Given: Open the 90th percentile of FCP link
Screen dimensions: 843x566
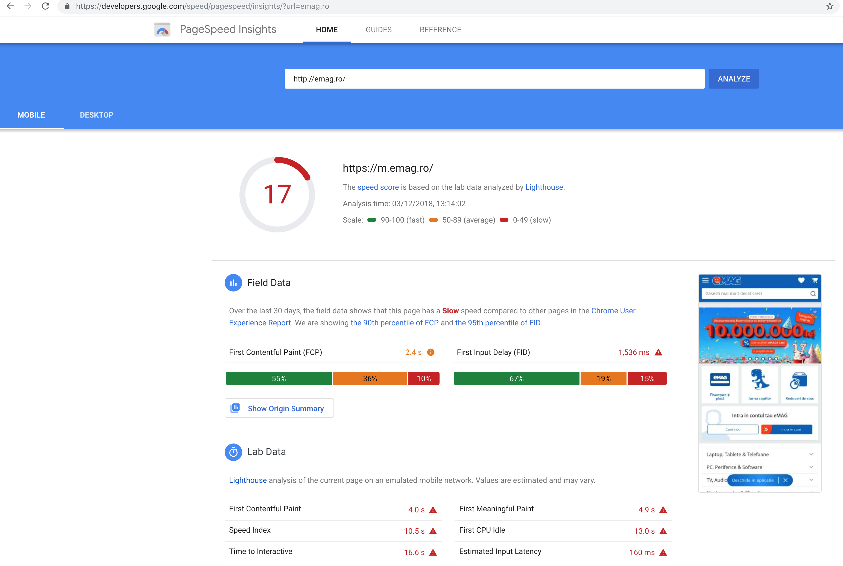Looking at the screenshot, I should (394, 323).
